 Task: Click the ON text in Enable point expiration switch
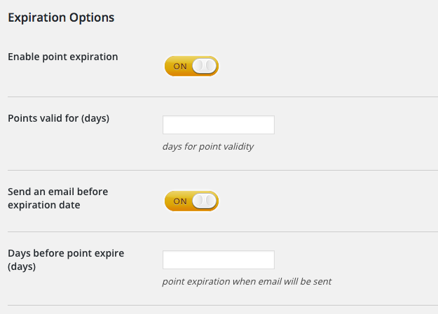click(x=180, y=66)
